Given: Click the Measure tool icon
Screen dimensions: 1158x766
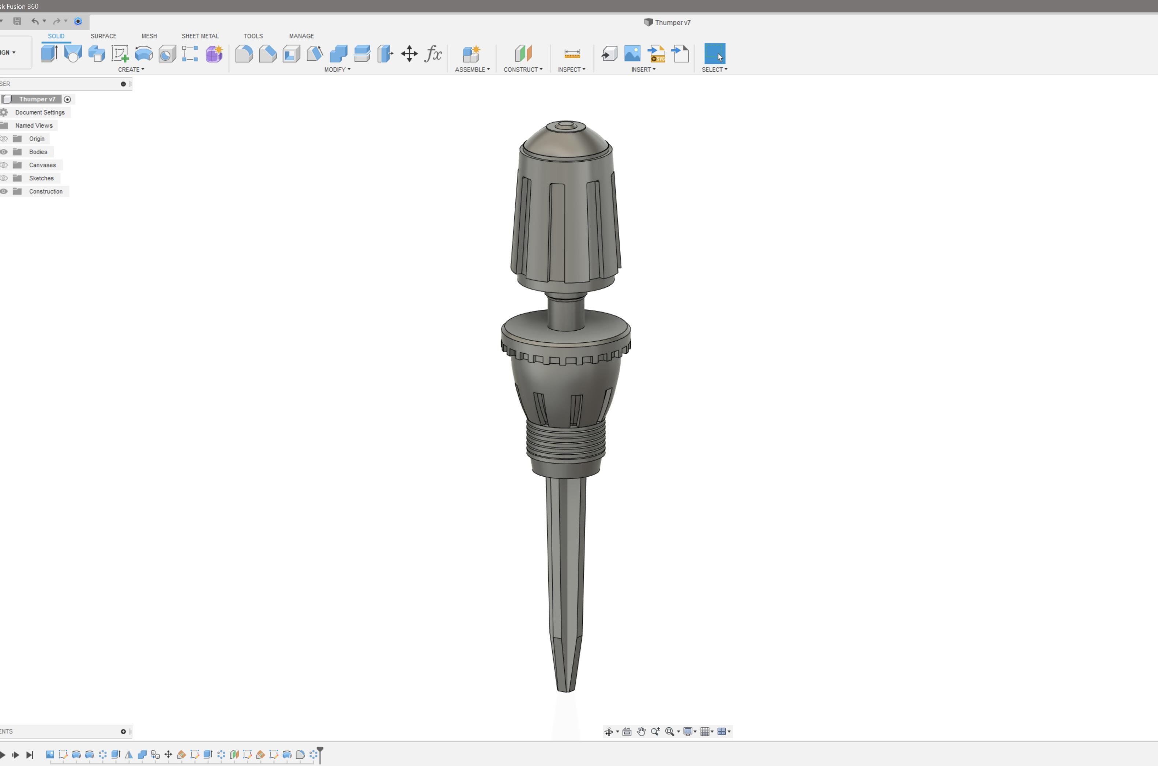Looking at the screenshot, I should [571, 53].
